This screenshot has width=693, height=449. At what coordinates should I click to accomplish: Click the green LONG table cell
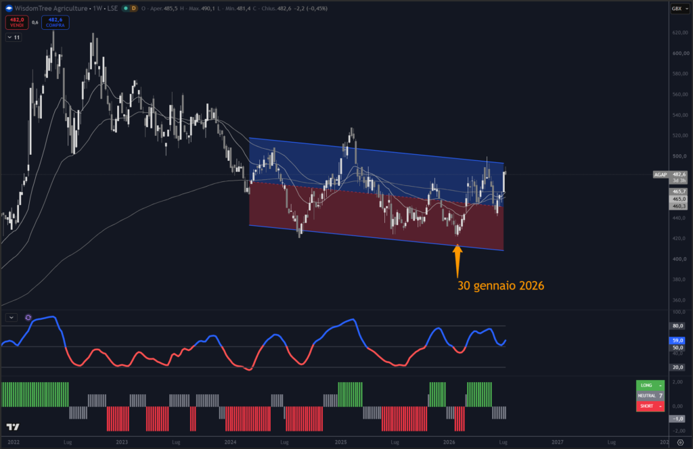(650, 385)
